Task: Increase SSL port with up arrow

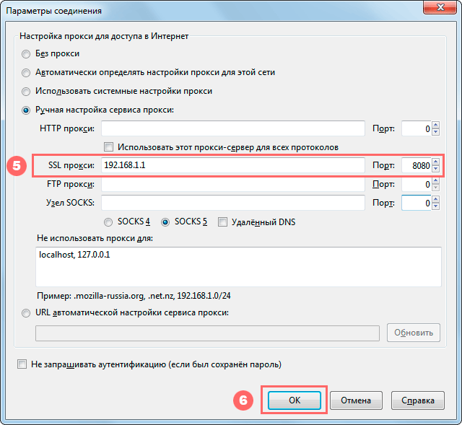Action: (x=435, y=162)
